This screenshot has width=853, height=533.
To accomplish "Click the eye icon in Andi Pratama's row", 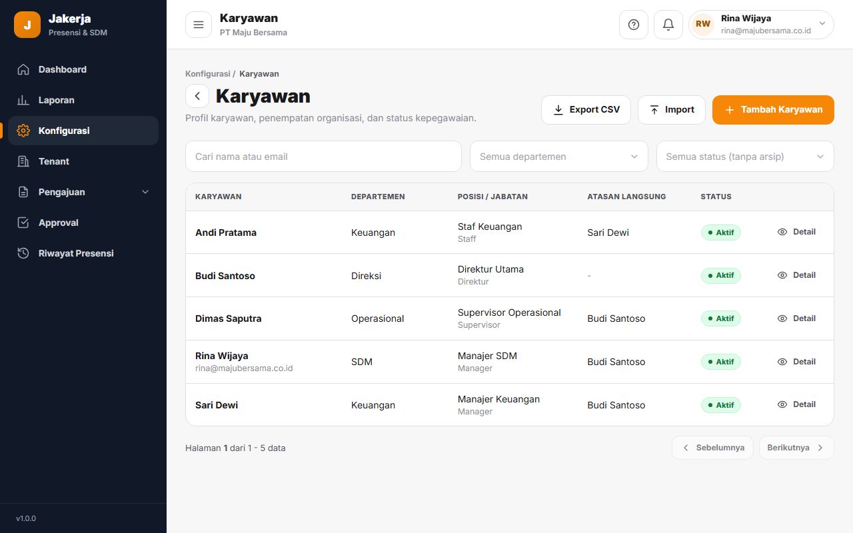I will [x=782, y=232].
